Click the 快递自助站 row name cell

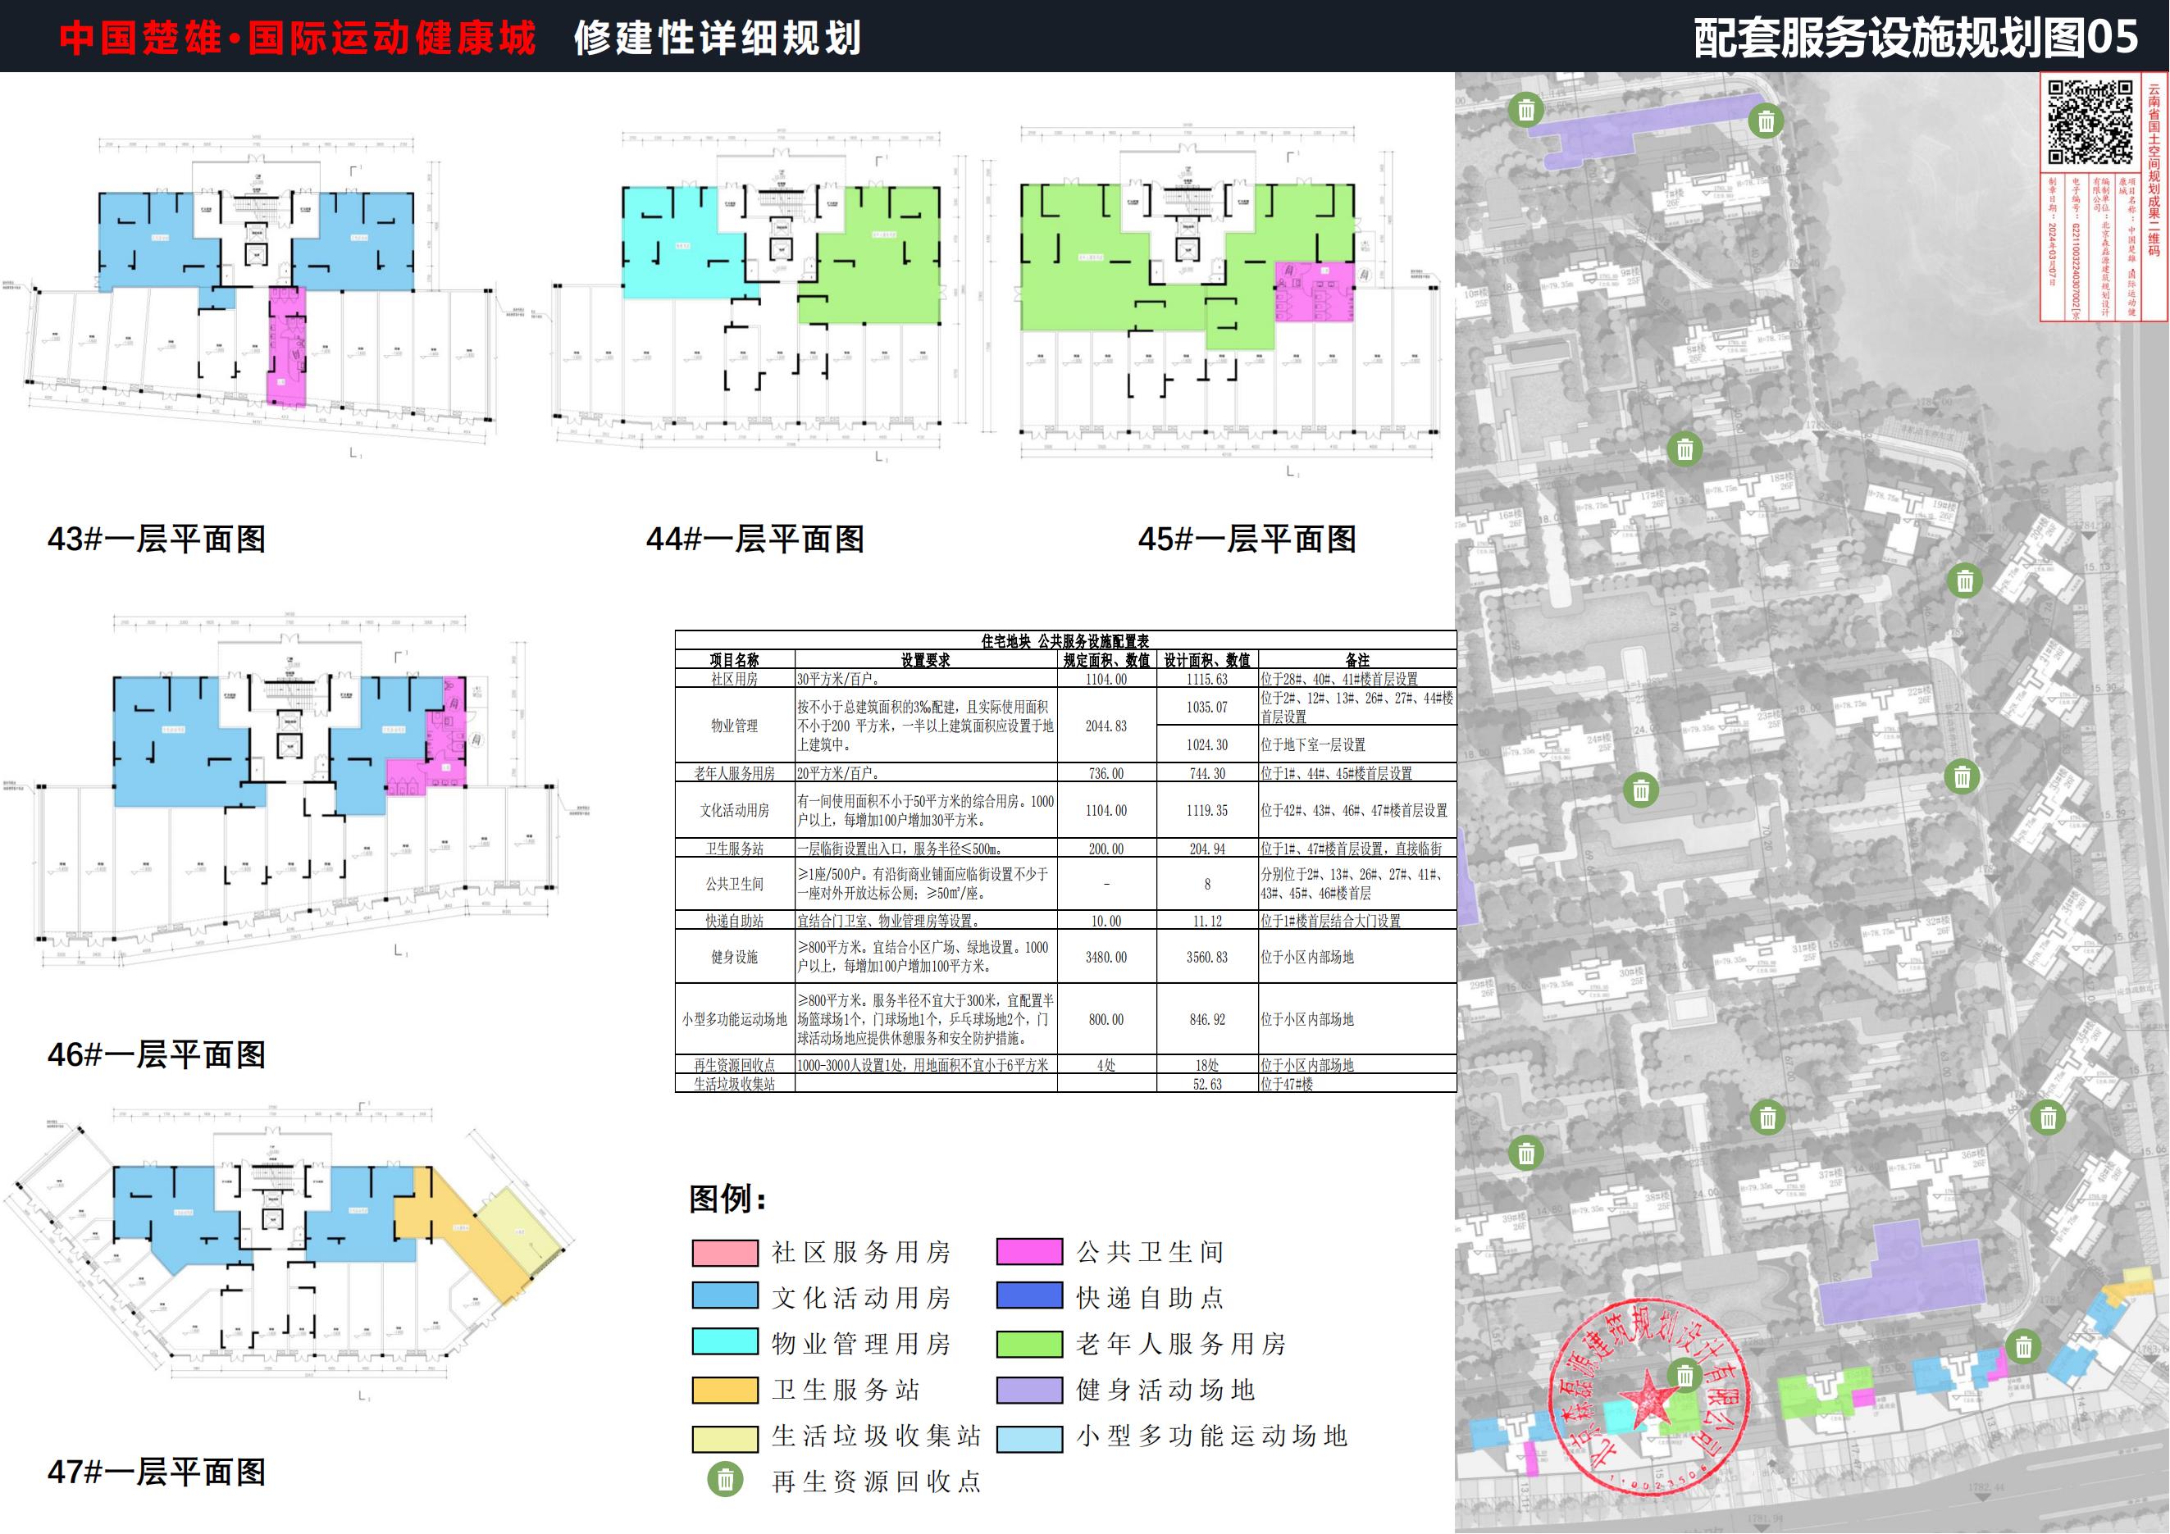click(734, 921)
